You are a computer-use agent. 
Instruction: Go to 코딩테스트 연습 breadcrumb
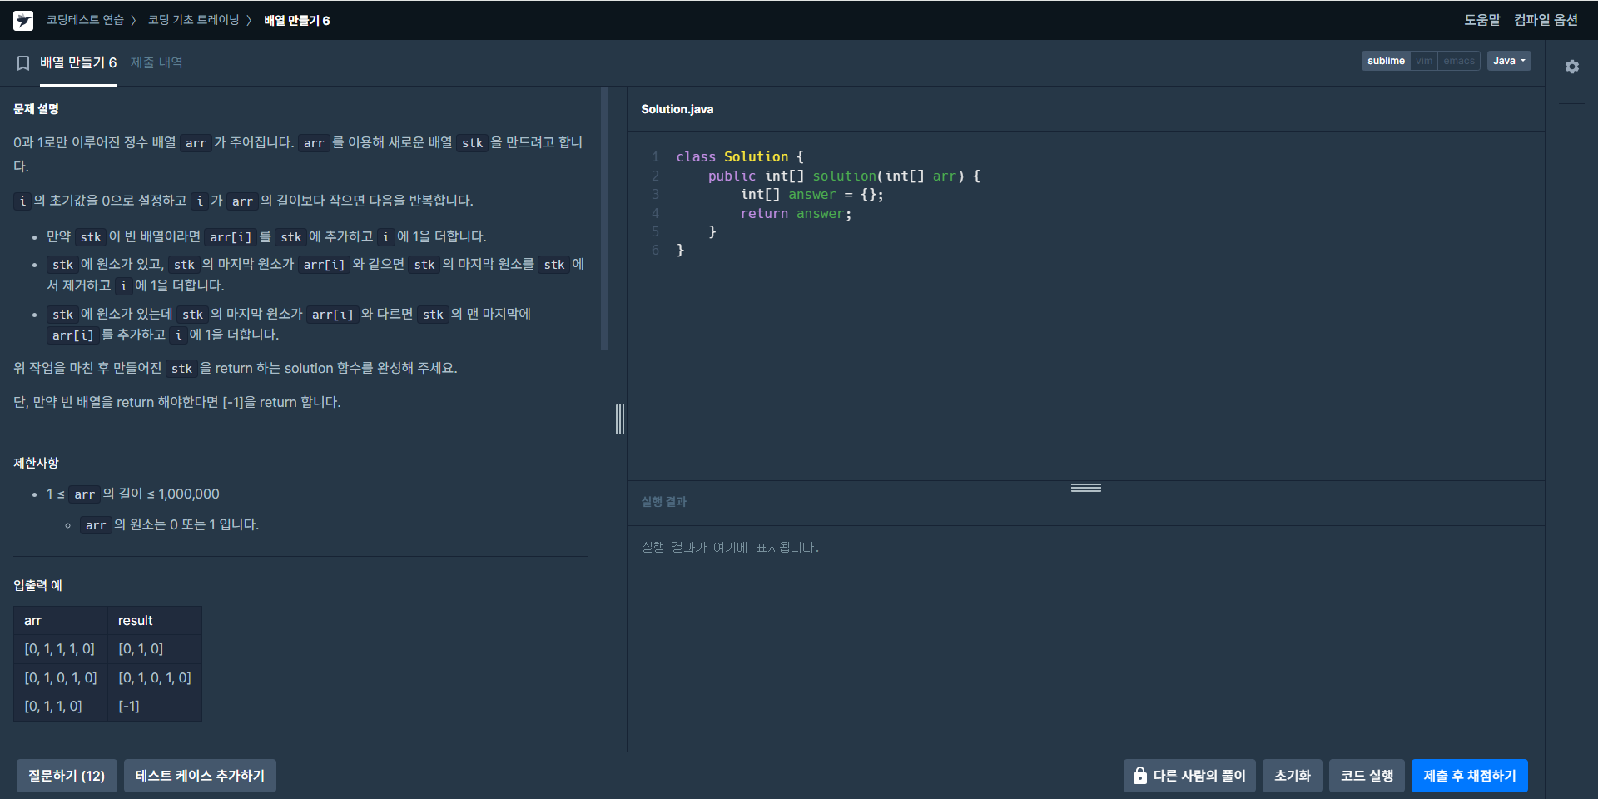click(x=85, y=20)
